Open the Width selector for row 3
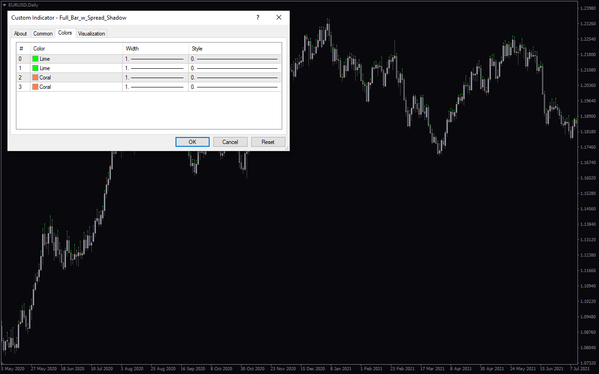This screenshot has width=599, height=374. point(155,87)
